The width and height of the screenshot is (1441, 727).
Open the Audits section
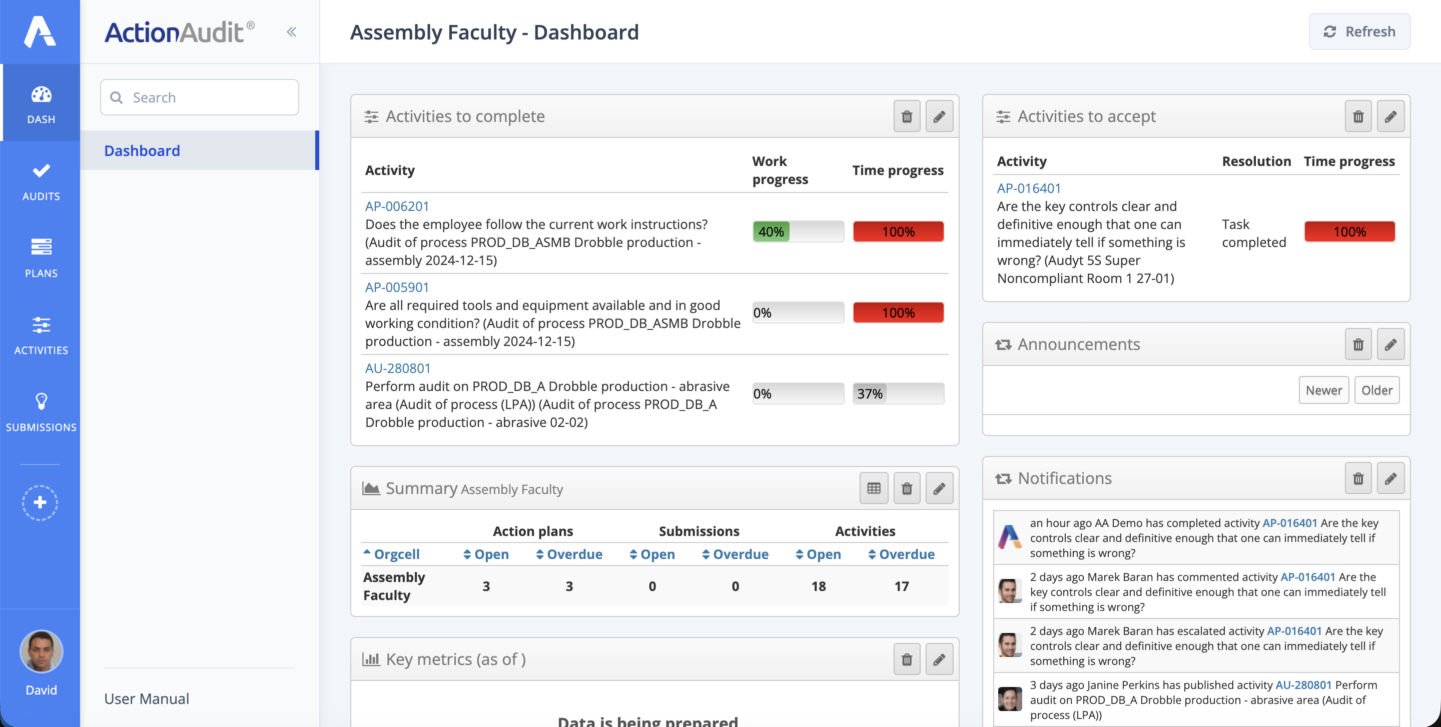tap(41, 181)
